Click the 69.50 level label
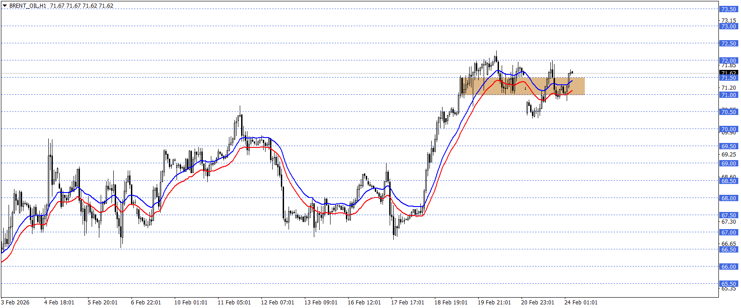 point(728,146)
